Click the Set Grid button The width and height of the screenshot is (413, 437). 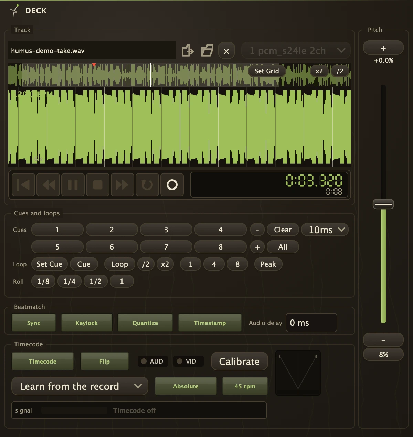(x=267, y=71)
